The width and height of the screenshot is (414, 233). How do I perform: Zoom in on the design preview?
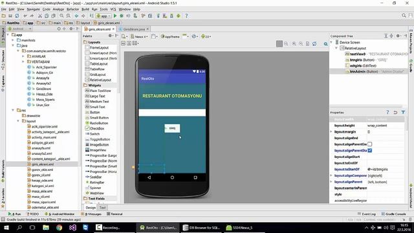[294, 44]
